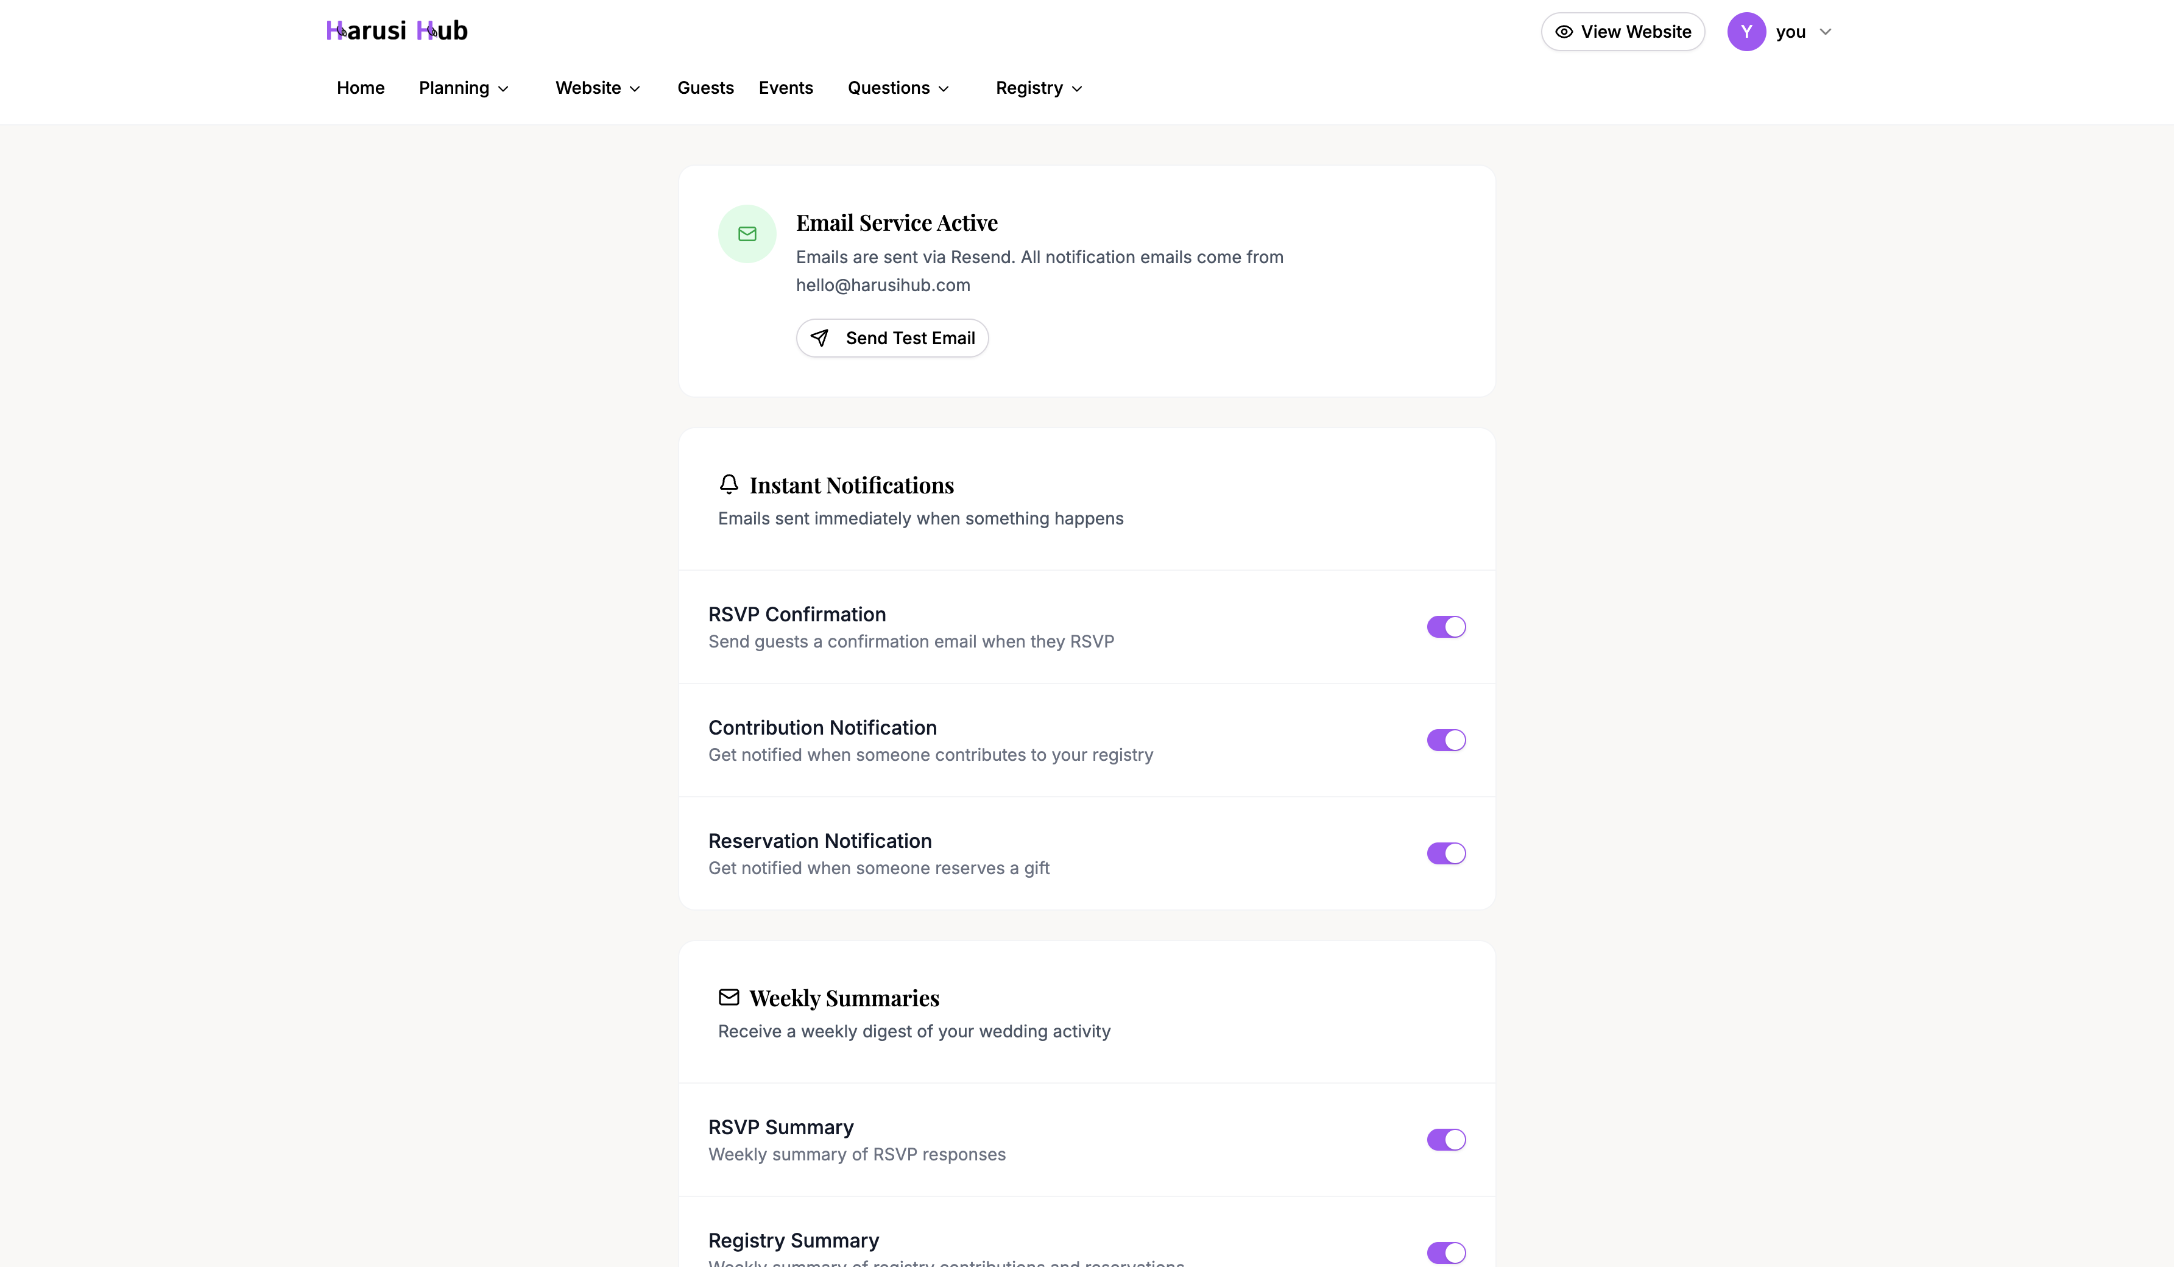Disable the RSVP Summary weekly toggle
The width and height of the screenshot is (2174, 1267).
[1445, 1139]
